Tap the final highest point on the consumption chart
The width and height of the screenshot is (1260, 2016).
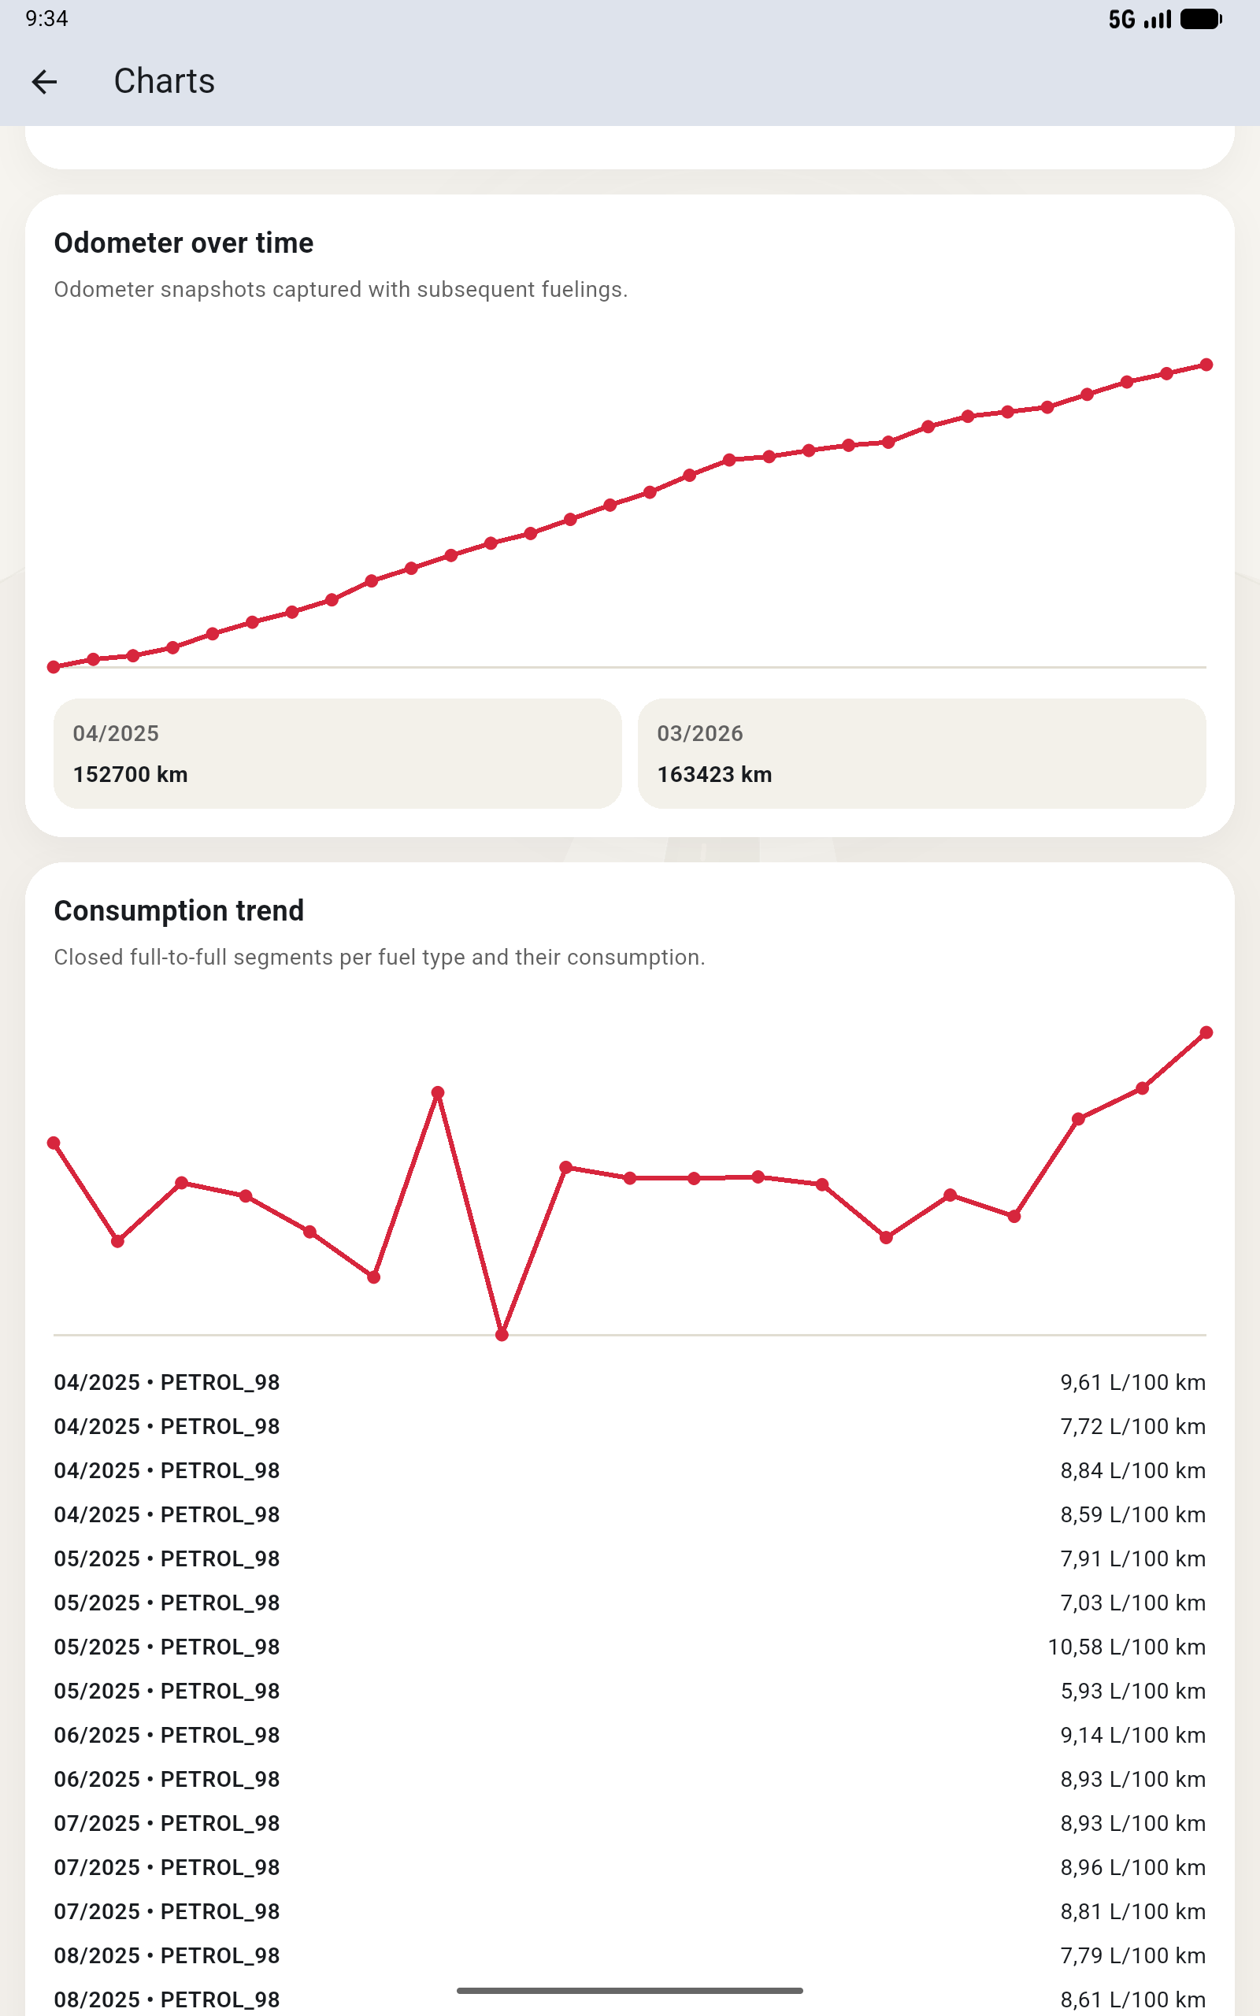click(1206, 1032)
